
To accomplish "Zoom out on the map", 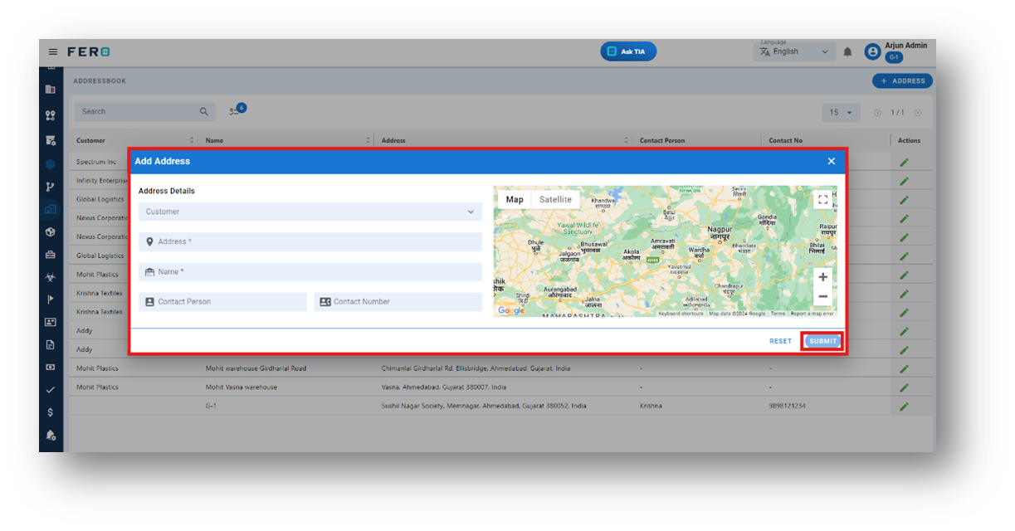I will (822, 296).
